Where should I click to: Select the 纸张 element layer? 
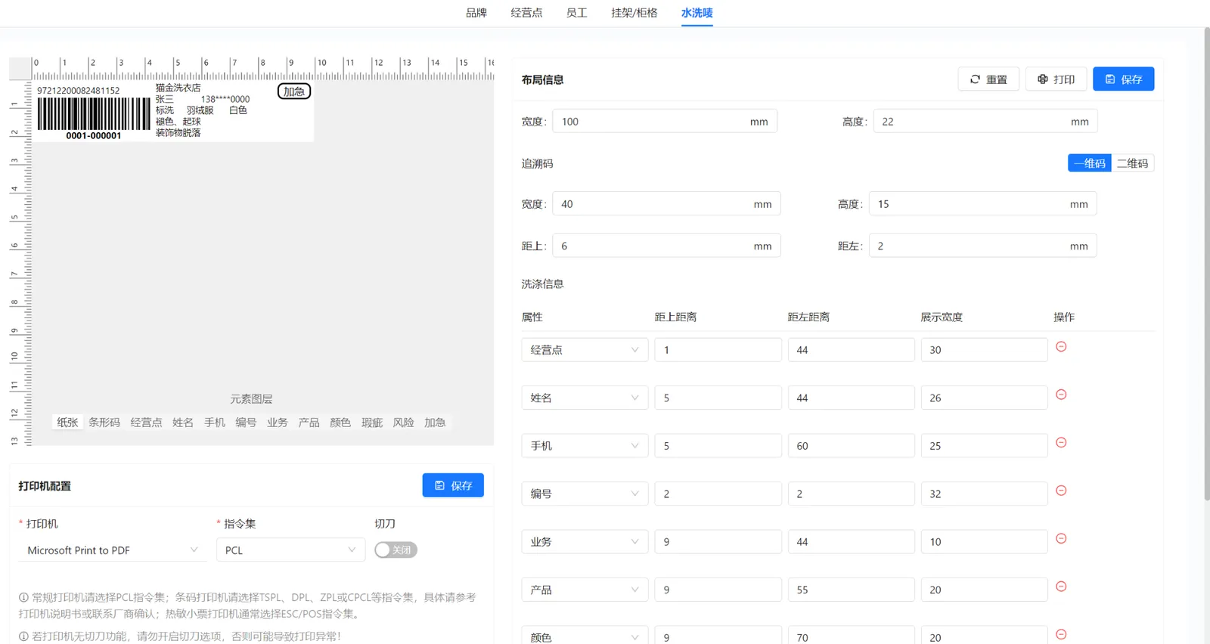click(x=67, y=423)
